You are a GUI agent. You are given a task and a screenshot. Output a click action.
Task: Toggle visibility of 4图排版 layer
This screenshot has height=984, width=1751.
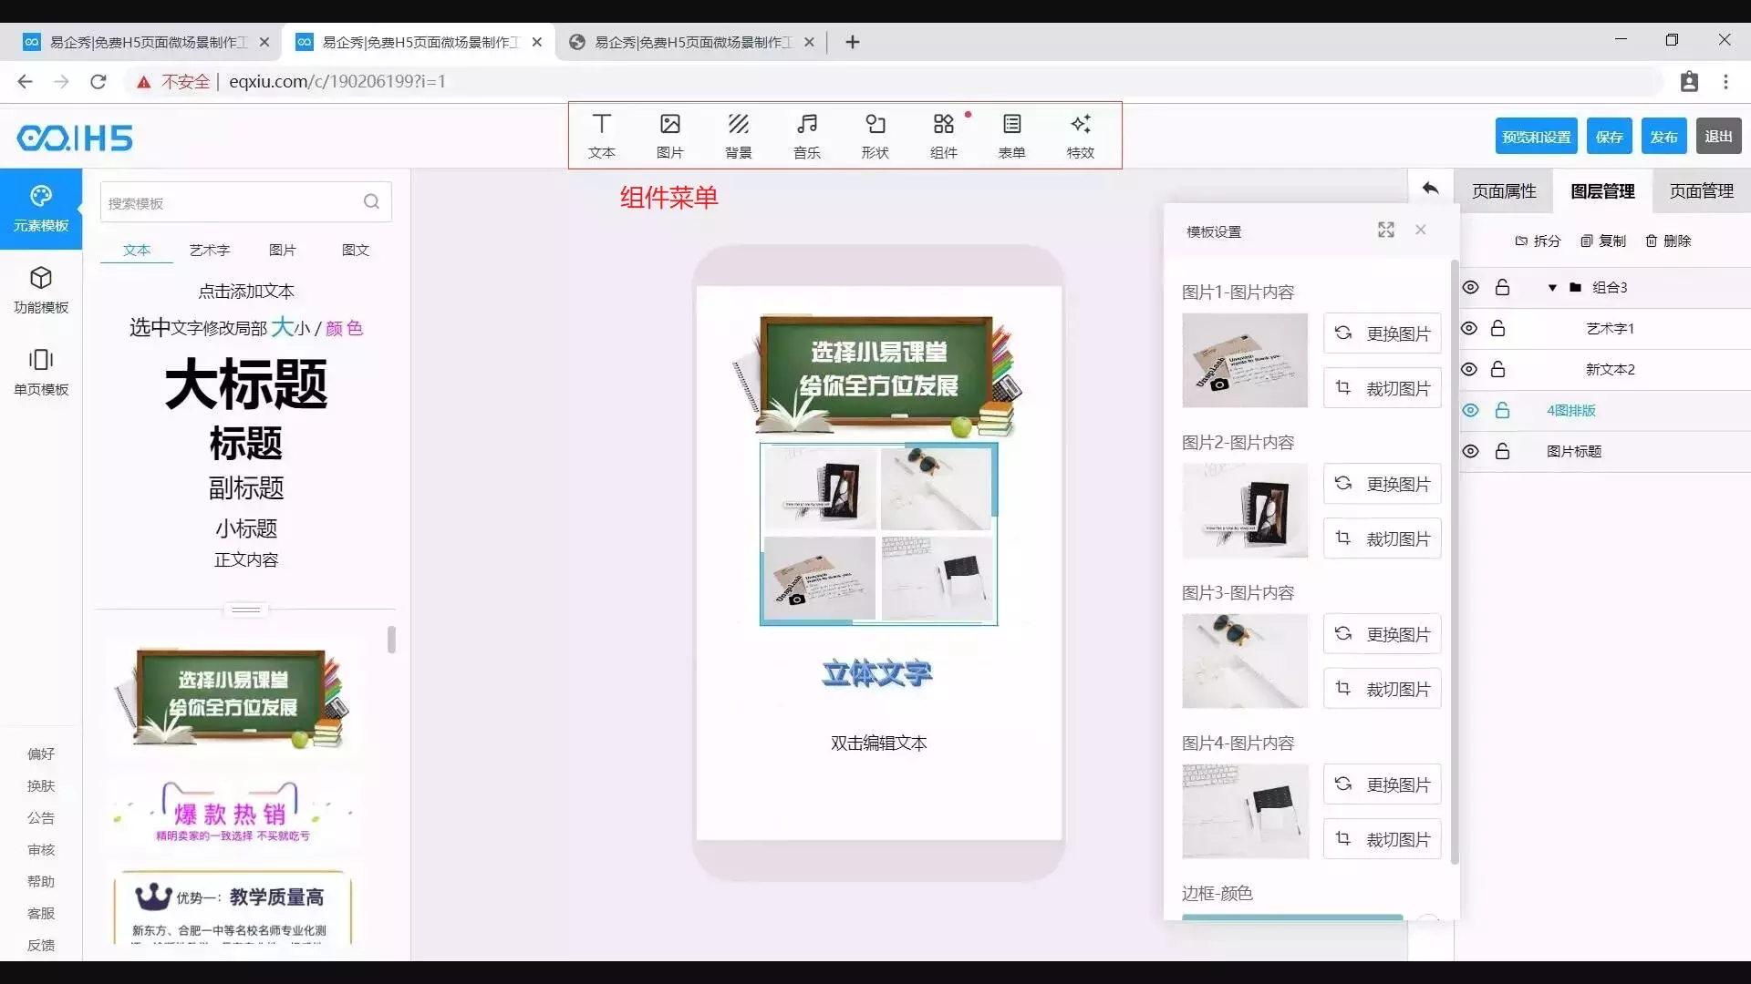click(1470, 410)
